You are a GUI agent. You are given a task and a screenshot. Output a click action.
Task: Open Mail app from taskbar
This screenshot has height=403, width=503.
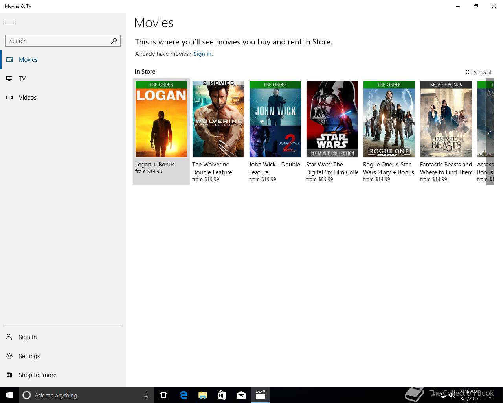pyautogui.click(x=241, y=395)
